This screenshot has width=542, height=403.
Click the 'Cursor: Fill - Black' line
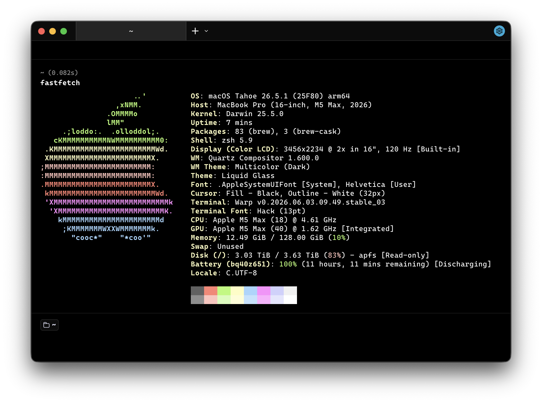(x=288, y=193)
